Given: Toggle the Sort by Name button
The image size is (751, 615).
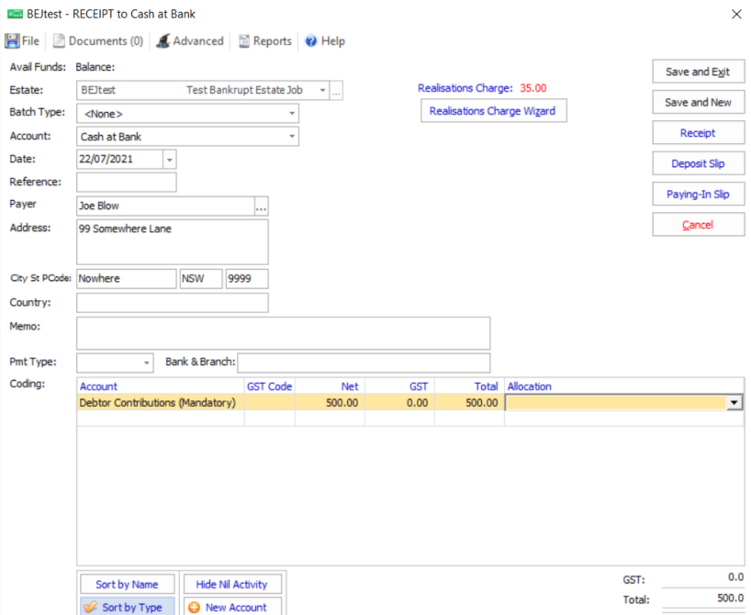Looking at the screenshot, I should 125,585.
